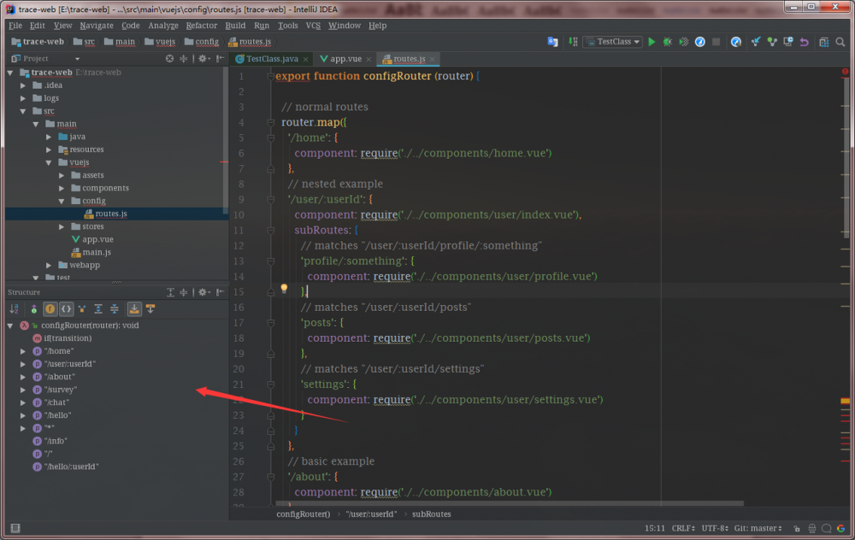
Task: Open the VCS menu
Action: [314, 26]
